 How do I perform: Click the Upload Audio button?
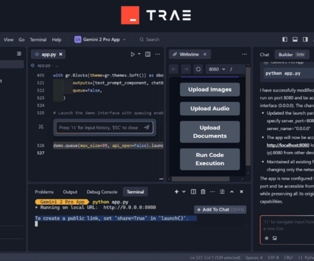pyautogui.click(x=210, y=109)
